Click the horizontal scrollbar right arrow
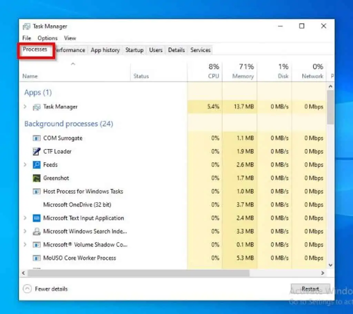Screen dimensions: 353x314 click(323, 273)
